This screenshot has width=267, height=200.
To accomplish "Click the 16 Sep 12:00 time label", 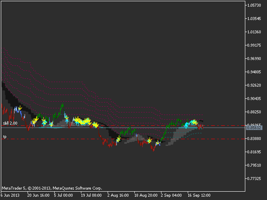I will click(x=198, y=195).
